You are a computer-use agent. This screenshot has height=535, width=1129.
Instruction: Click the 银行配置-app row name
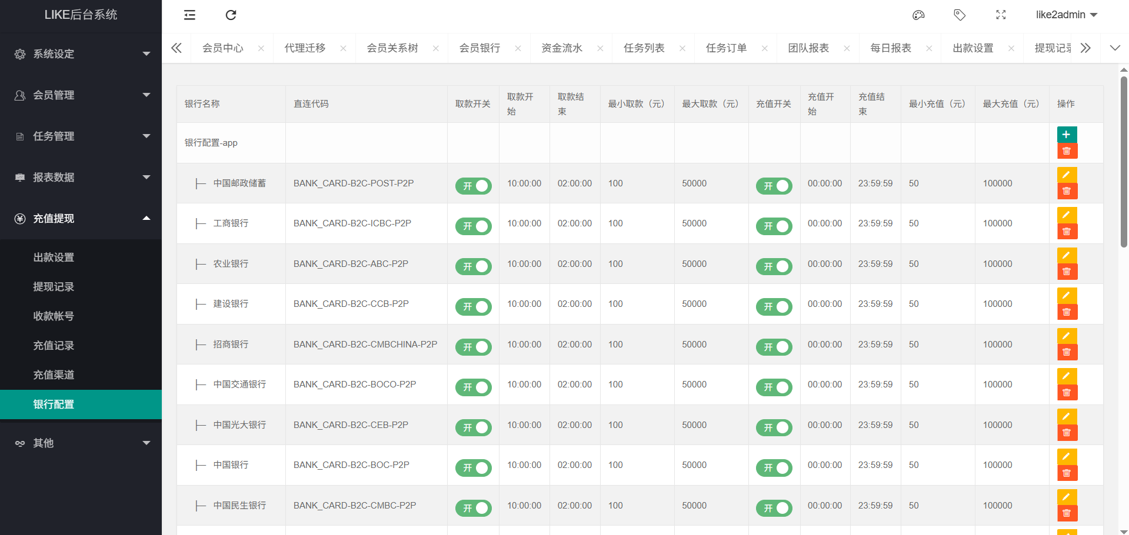point(211,143)
